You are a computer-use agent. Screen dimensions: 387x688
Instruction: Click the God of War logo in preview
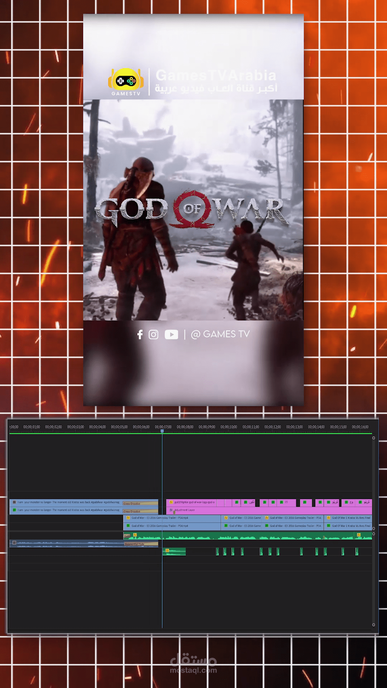[x=192, y=209]
